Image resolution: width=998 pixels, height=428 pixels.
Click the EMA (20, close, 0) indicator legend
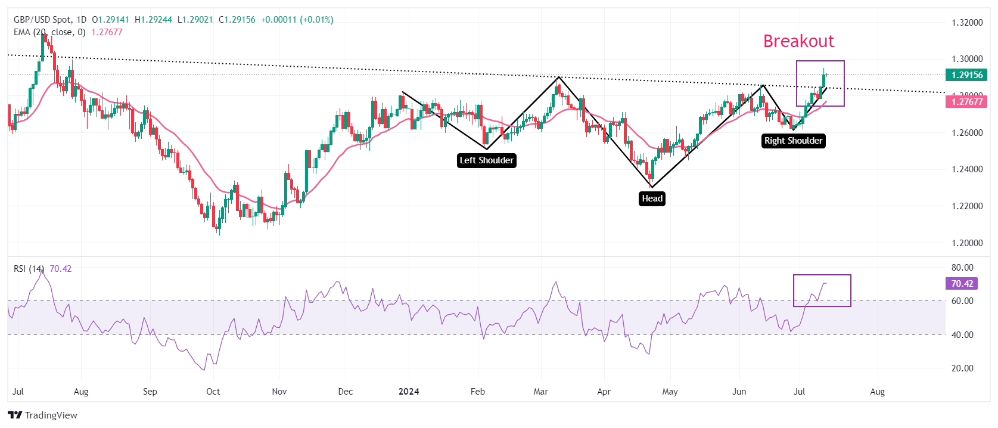click(49, 32)
